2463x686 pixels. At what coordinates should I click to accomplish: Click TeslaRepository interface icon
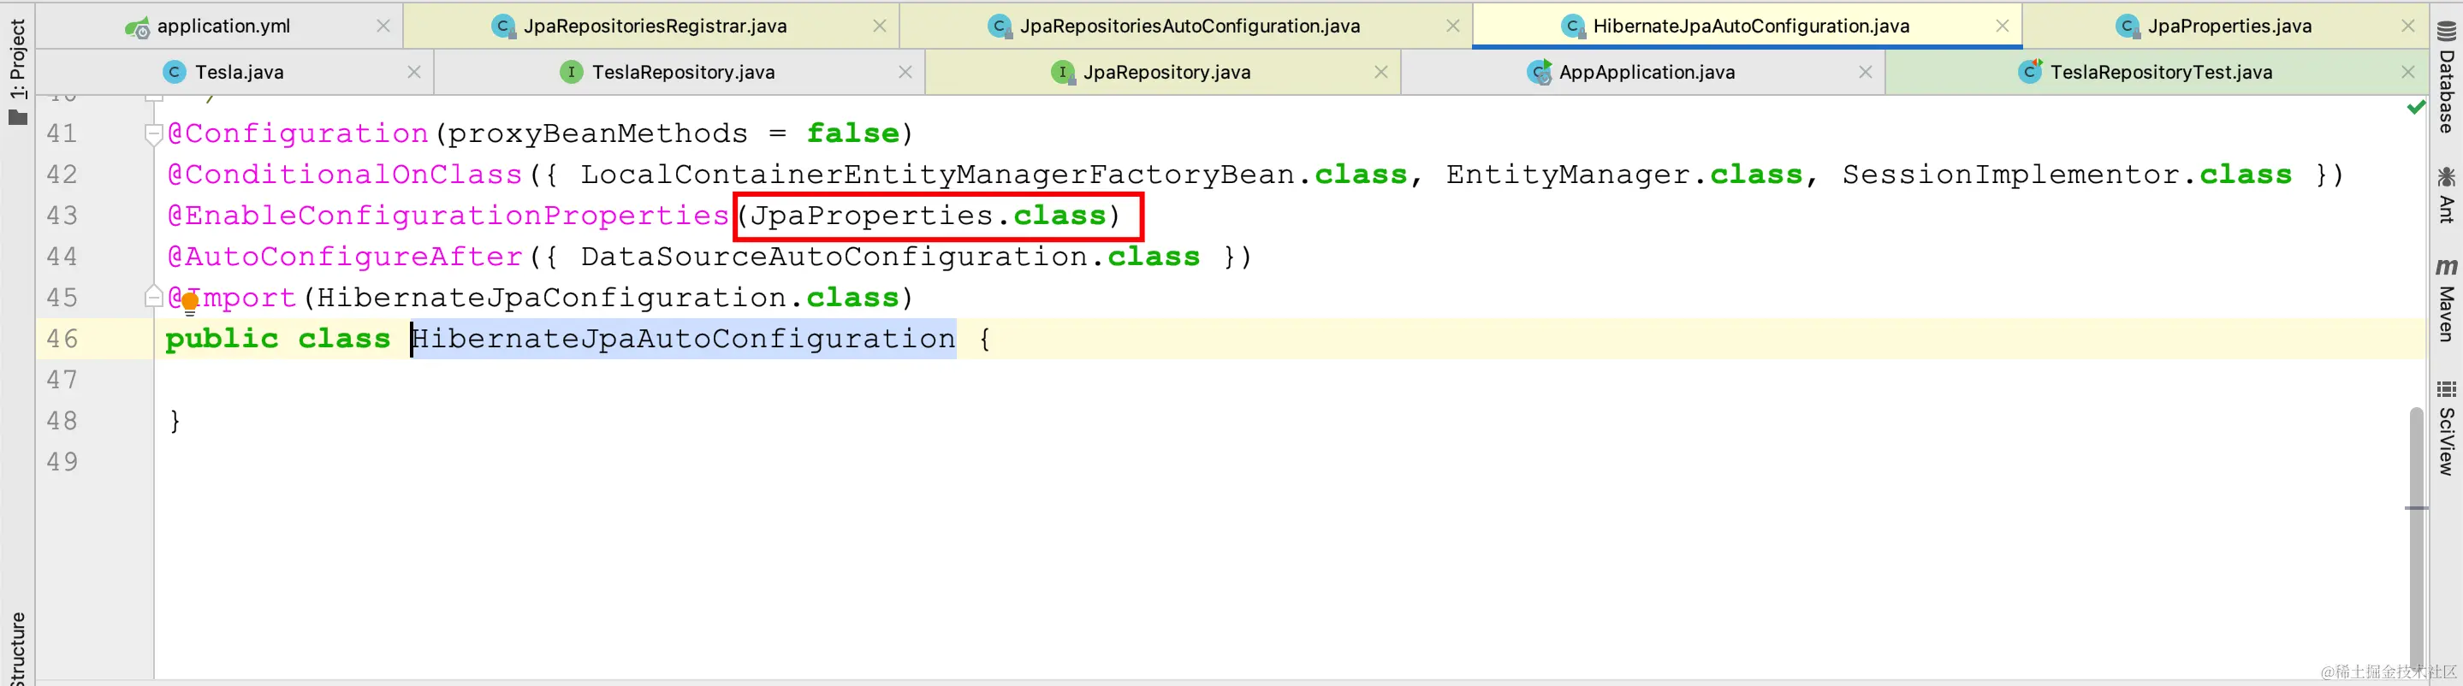(x=571, y=72)
